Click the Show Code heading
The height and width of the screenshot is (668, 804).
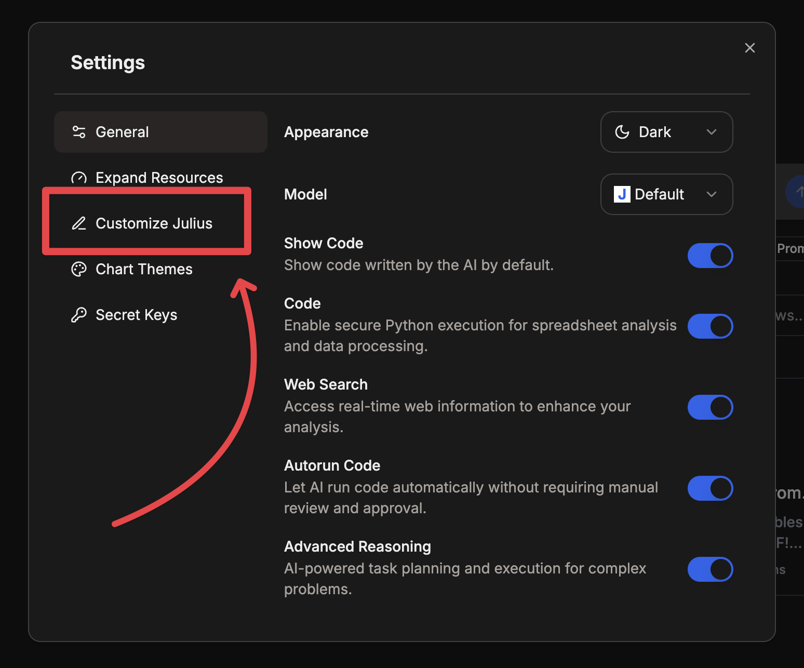324,243
